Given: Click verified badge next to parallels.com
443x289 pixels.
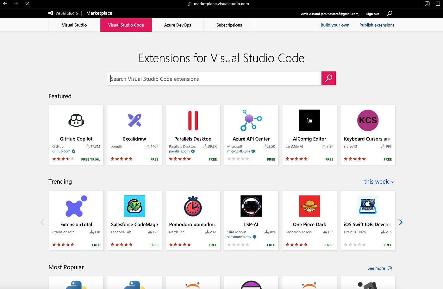Looking at the screenshot, I should click(x=193, y=151).
